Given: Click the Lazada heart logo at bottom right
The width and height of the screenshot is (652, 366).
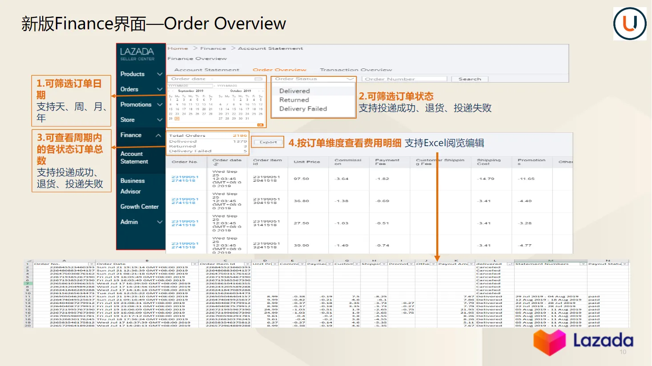Looking at the screenshot, I should (x=549, y=342).
